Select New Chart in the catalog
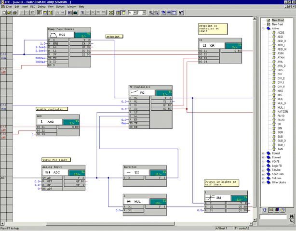The image size is (296, 231). [x=278, y=20]
